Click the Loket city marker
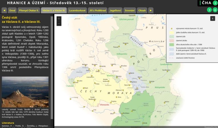Viewport: 218px width, 128px height. click(78, 81)
